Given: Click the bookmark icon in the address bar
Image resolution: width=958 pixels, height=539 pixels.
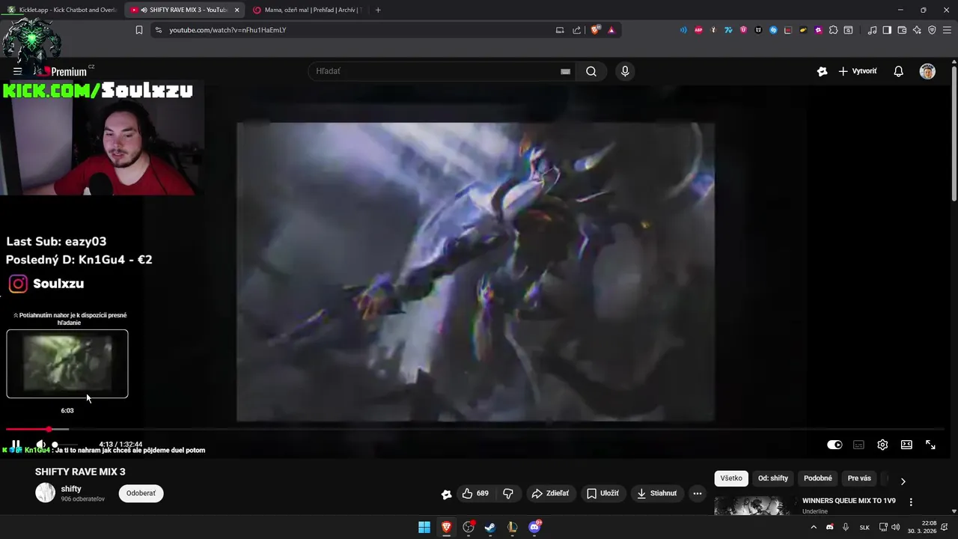Looking at the screenshot, I should pyautogui.click(x=139, y=30).
